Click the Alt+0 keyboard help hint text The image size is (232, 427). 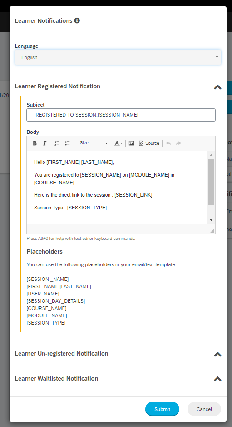pos(81,239)
